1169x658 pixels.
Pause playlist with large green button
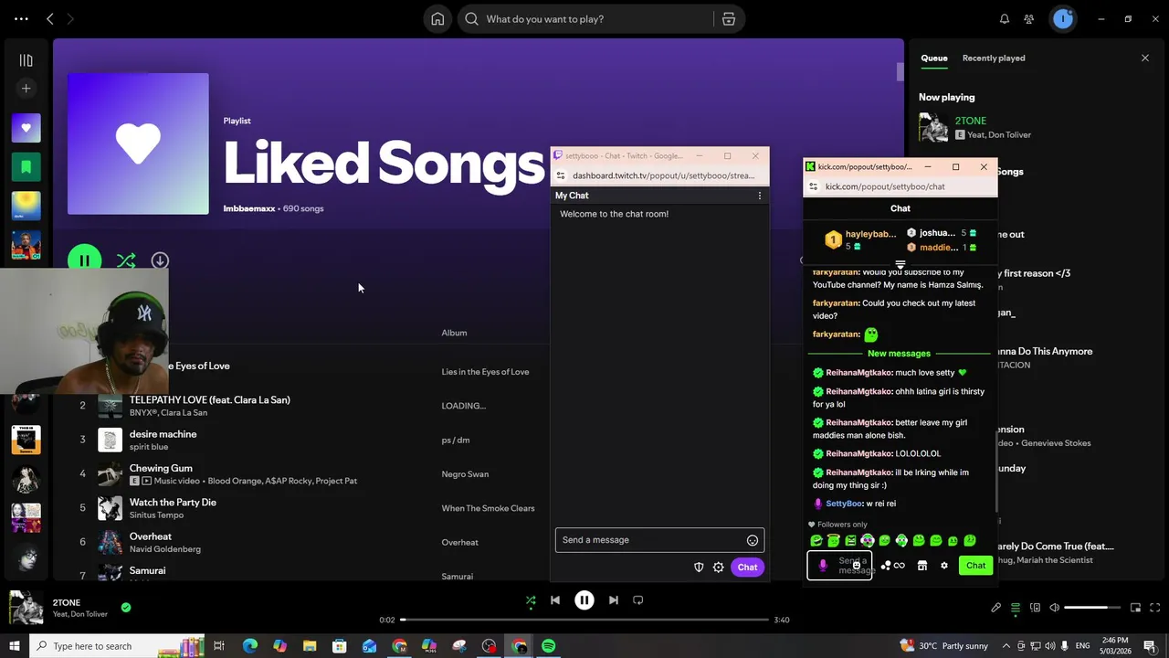point(84,260)
